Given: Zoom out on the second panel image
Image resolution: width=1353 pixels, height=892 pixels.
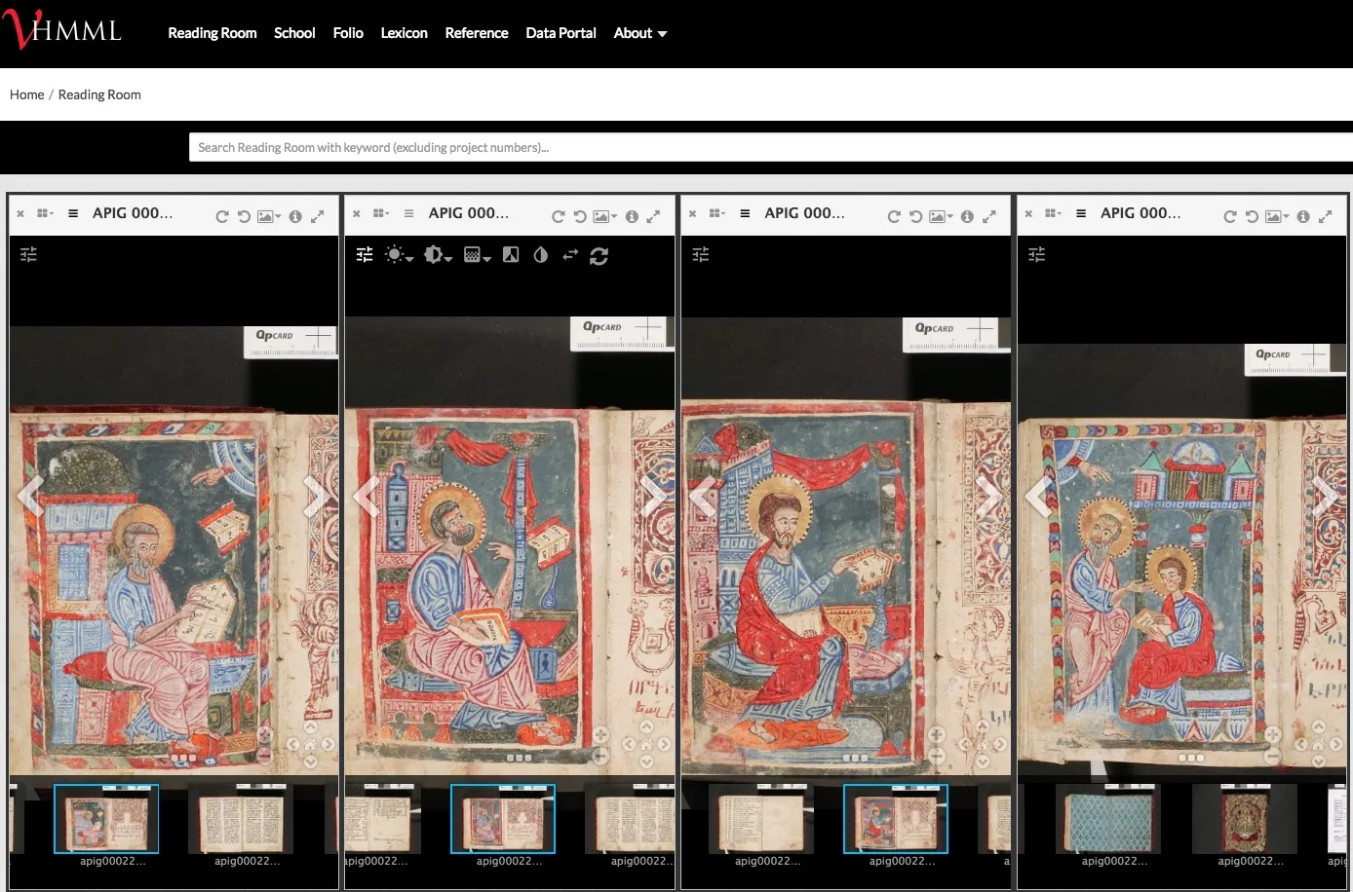Looking at the screenshot, I should click(x=600, y=756).
